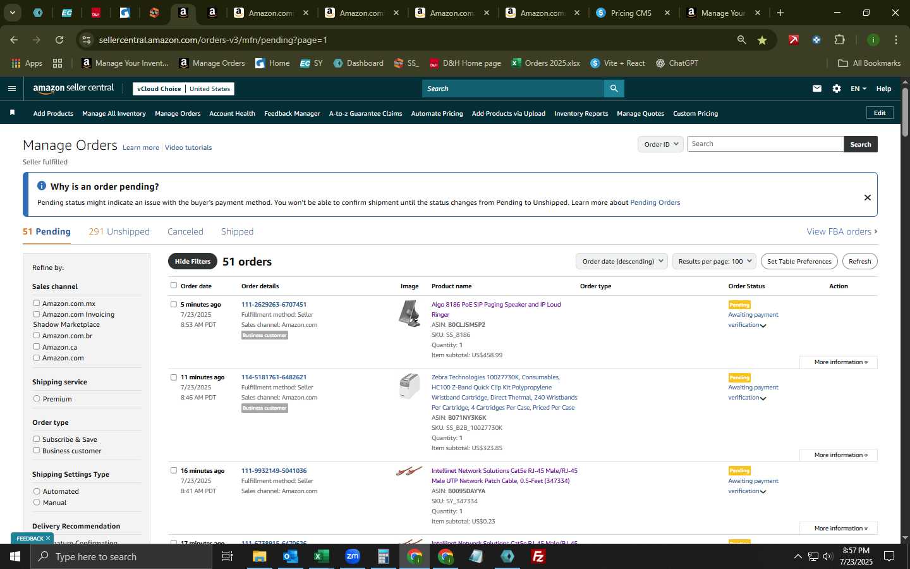Open the Order ID search type dropdown
Viewport: 910px width, 569px height.
pyautogui.click(x=660, y=144)
